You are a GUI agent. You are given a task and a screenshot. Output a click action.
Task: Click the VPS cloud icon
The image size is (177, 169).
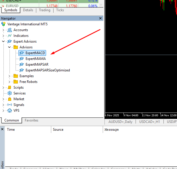[x=9, y=111]
